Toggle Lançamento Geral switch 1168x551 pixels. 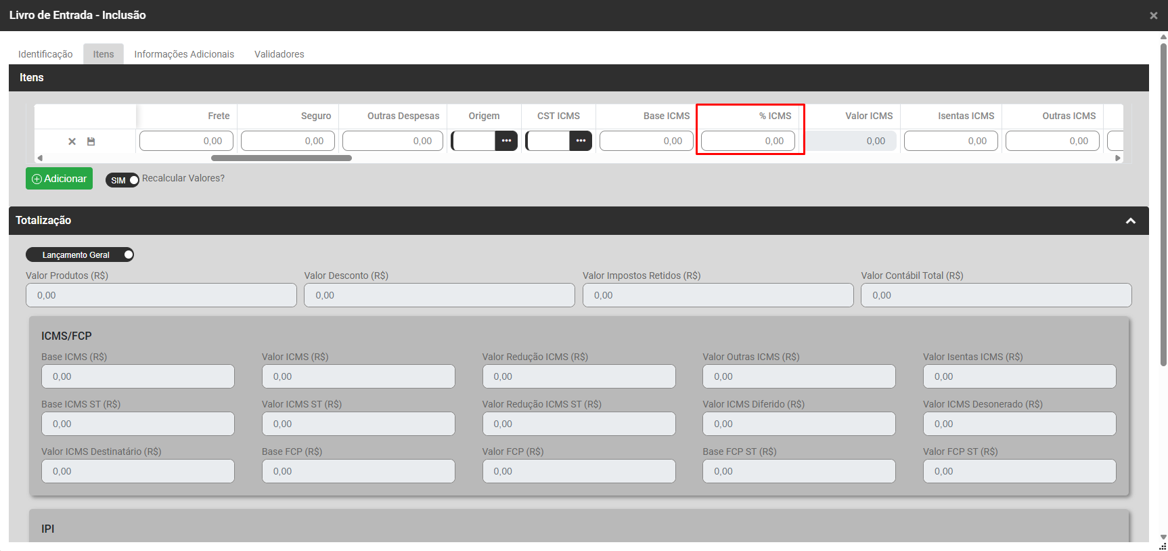[80, 255]
